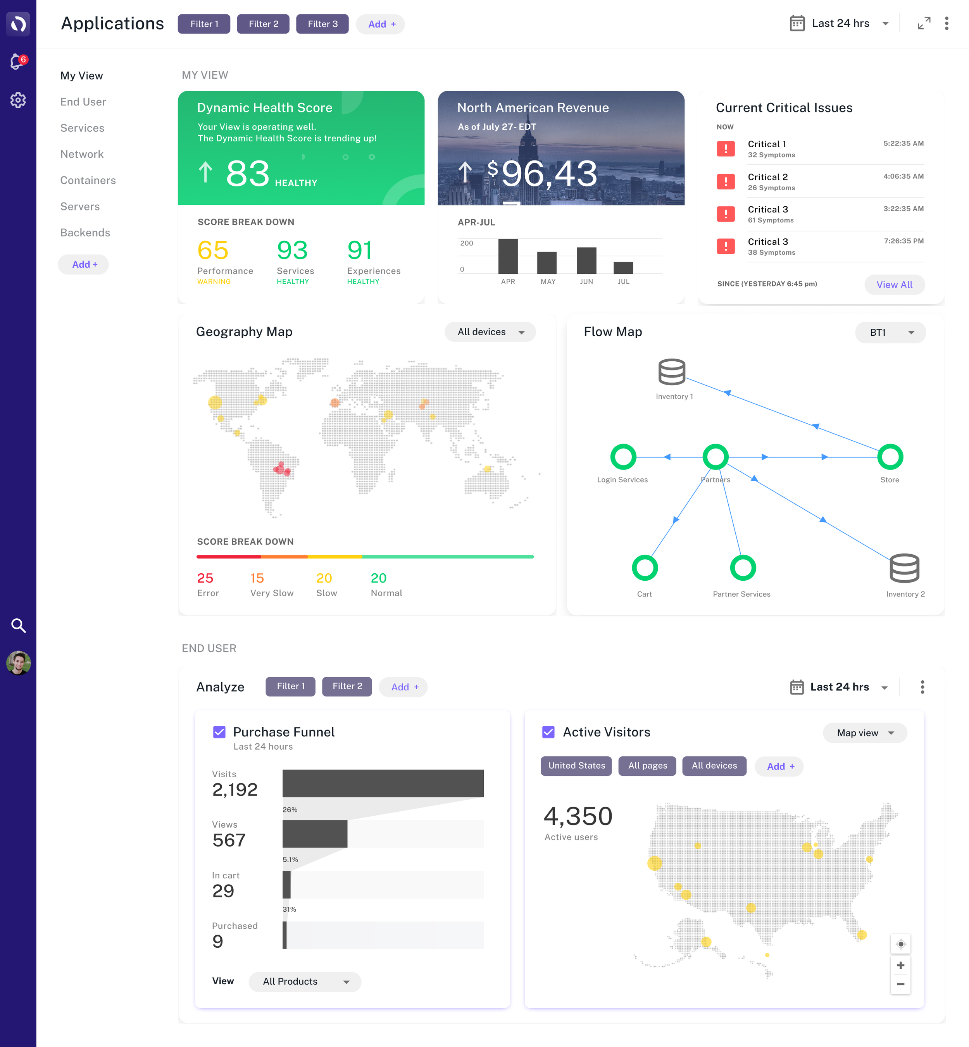This screenshot has height=1047, width=969.
Task: Select Services in left navigation
Action: click(x=82, y=128)
